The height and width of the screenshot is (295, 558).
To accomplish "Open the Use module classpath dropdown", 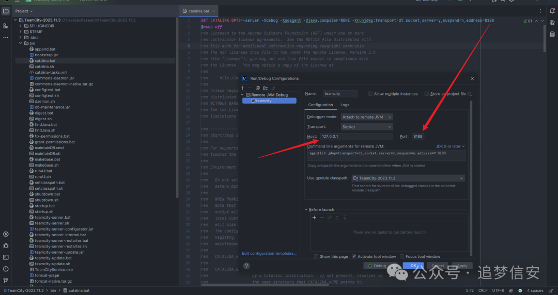I will [408, 178].
